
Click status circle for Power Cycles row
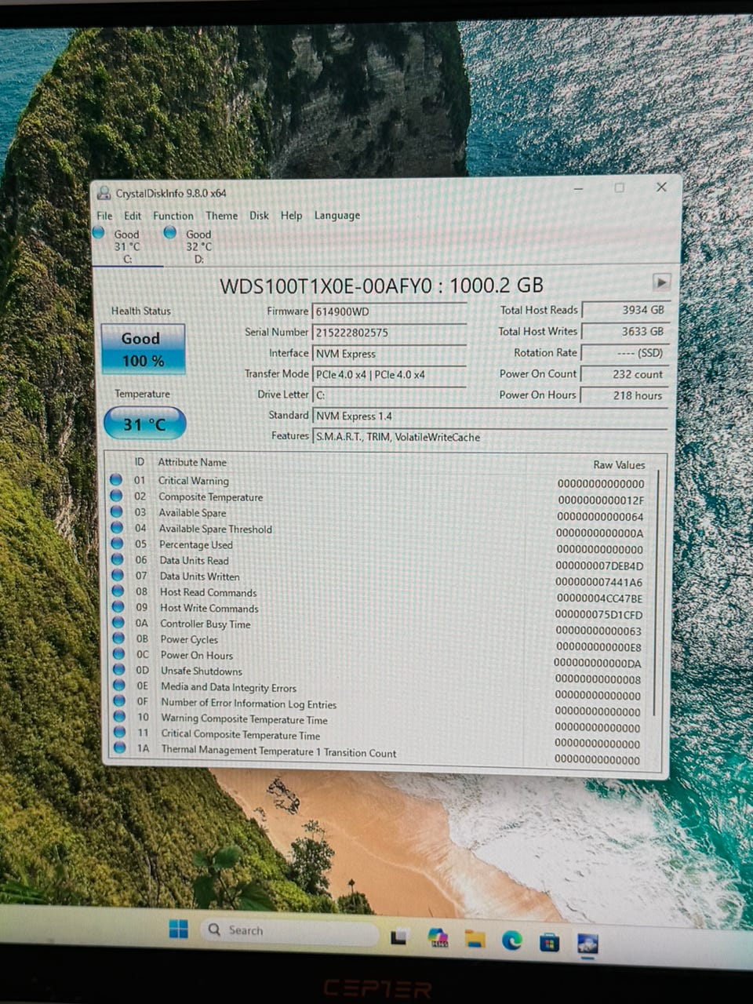tap(118, 638)
